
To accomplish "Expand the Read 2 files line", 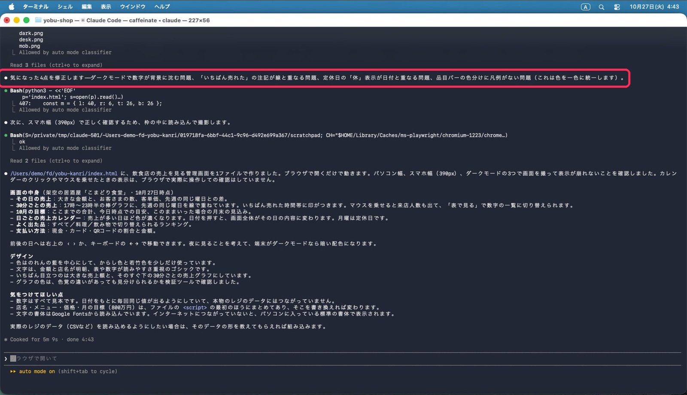I will pos(56,161).
